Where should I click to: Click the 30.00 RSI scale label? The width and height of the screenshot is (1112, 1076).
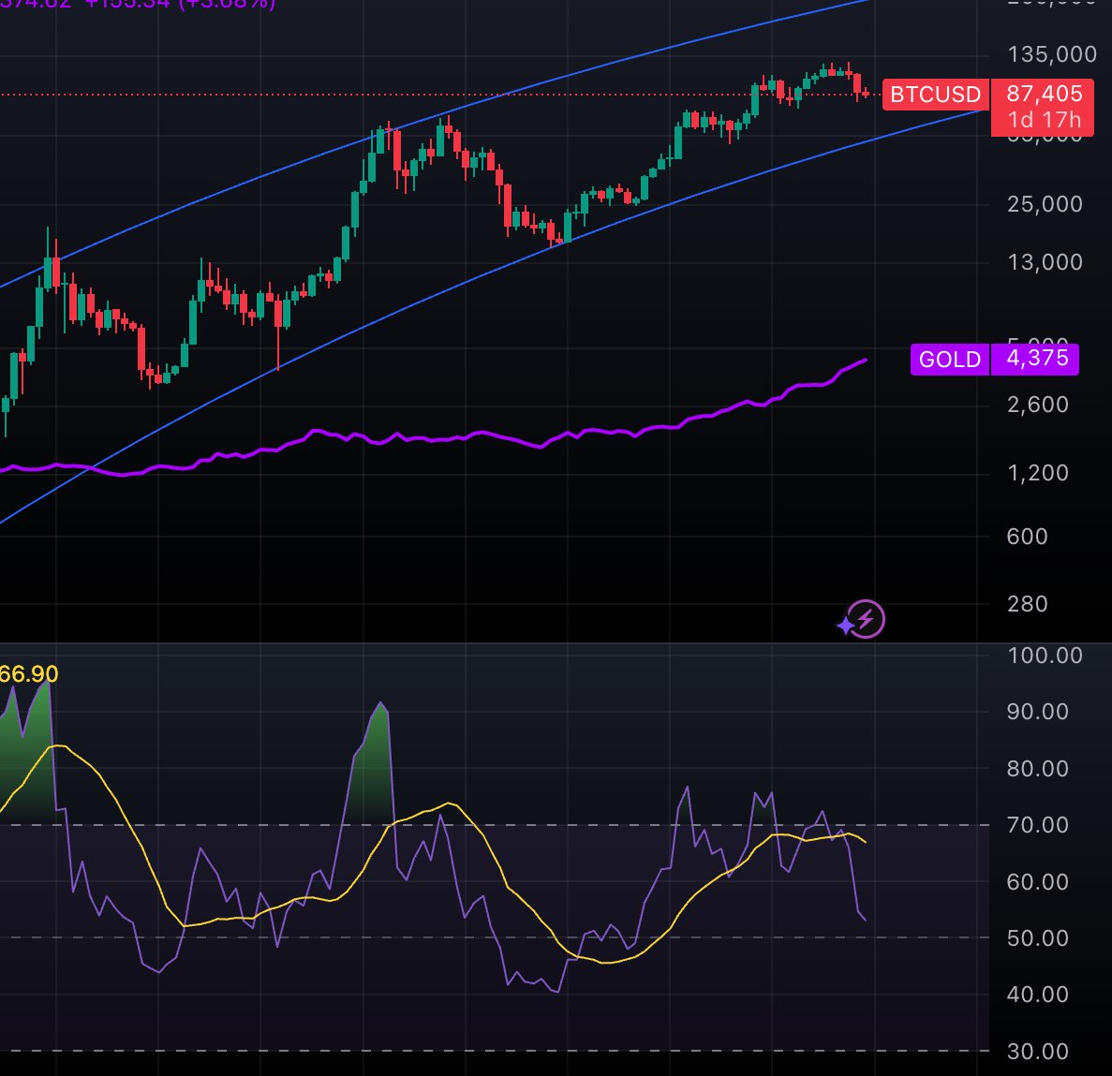tap(1038, 1052)
